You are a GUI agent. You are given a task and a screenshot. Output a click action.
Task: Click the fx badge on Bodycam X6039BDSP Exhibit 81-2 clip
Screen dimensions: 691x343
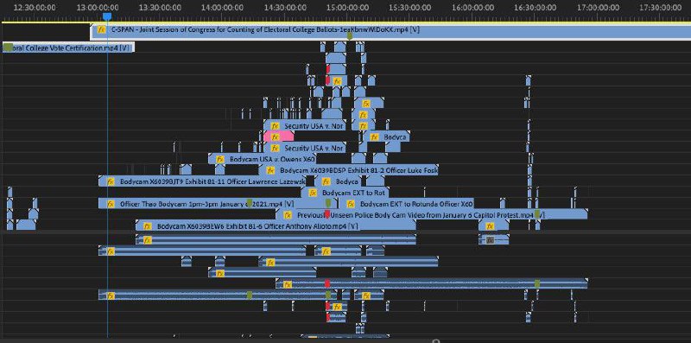coord(270,169)
